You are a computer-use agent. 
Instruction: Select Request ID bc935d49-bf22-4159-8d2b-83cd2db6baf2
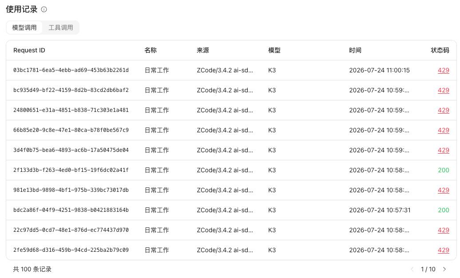click(71, 90)
